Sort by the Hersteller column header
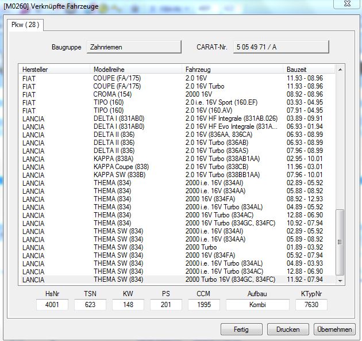 tap(54, 70)
